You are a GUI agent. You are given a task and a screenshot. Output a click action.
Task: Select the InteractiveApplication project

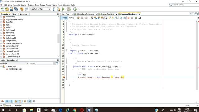pos(14,43)
